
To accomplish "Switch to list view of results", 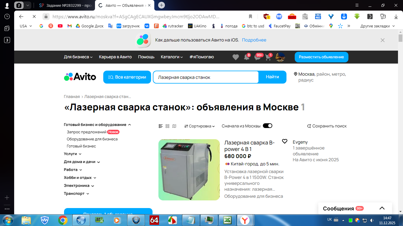I will [x=161, y=126].
